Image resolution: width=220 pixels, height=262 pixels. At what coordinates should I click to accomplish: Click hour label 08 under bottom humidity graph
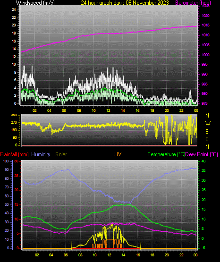coord(80,255)
